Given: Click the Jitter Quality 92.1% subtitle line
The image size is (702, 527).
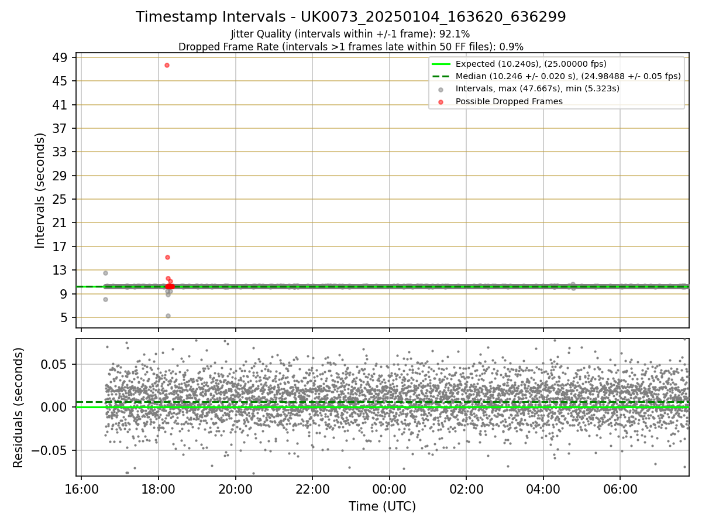Looking at the screenshot, I should click(350, 34).
